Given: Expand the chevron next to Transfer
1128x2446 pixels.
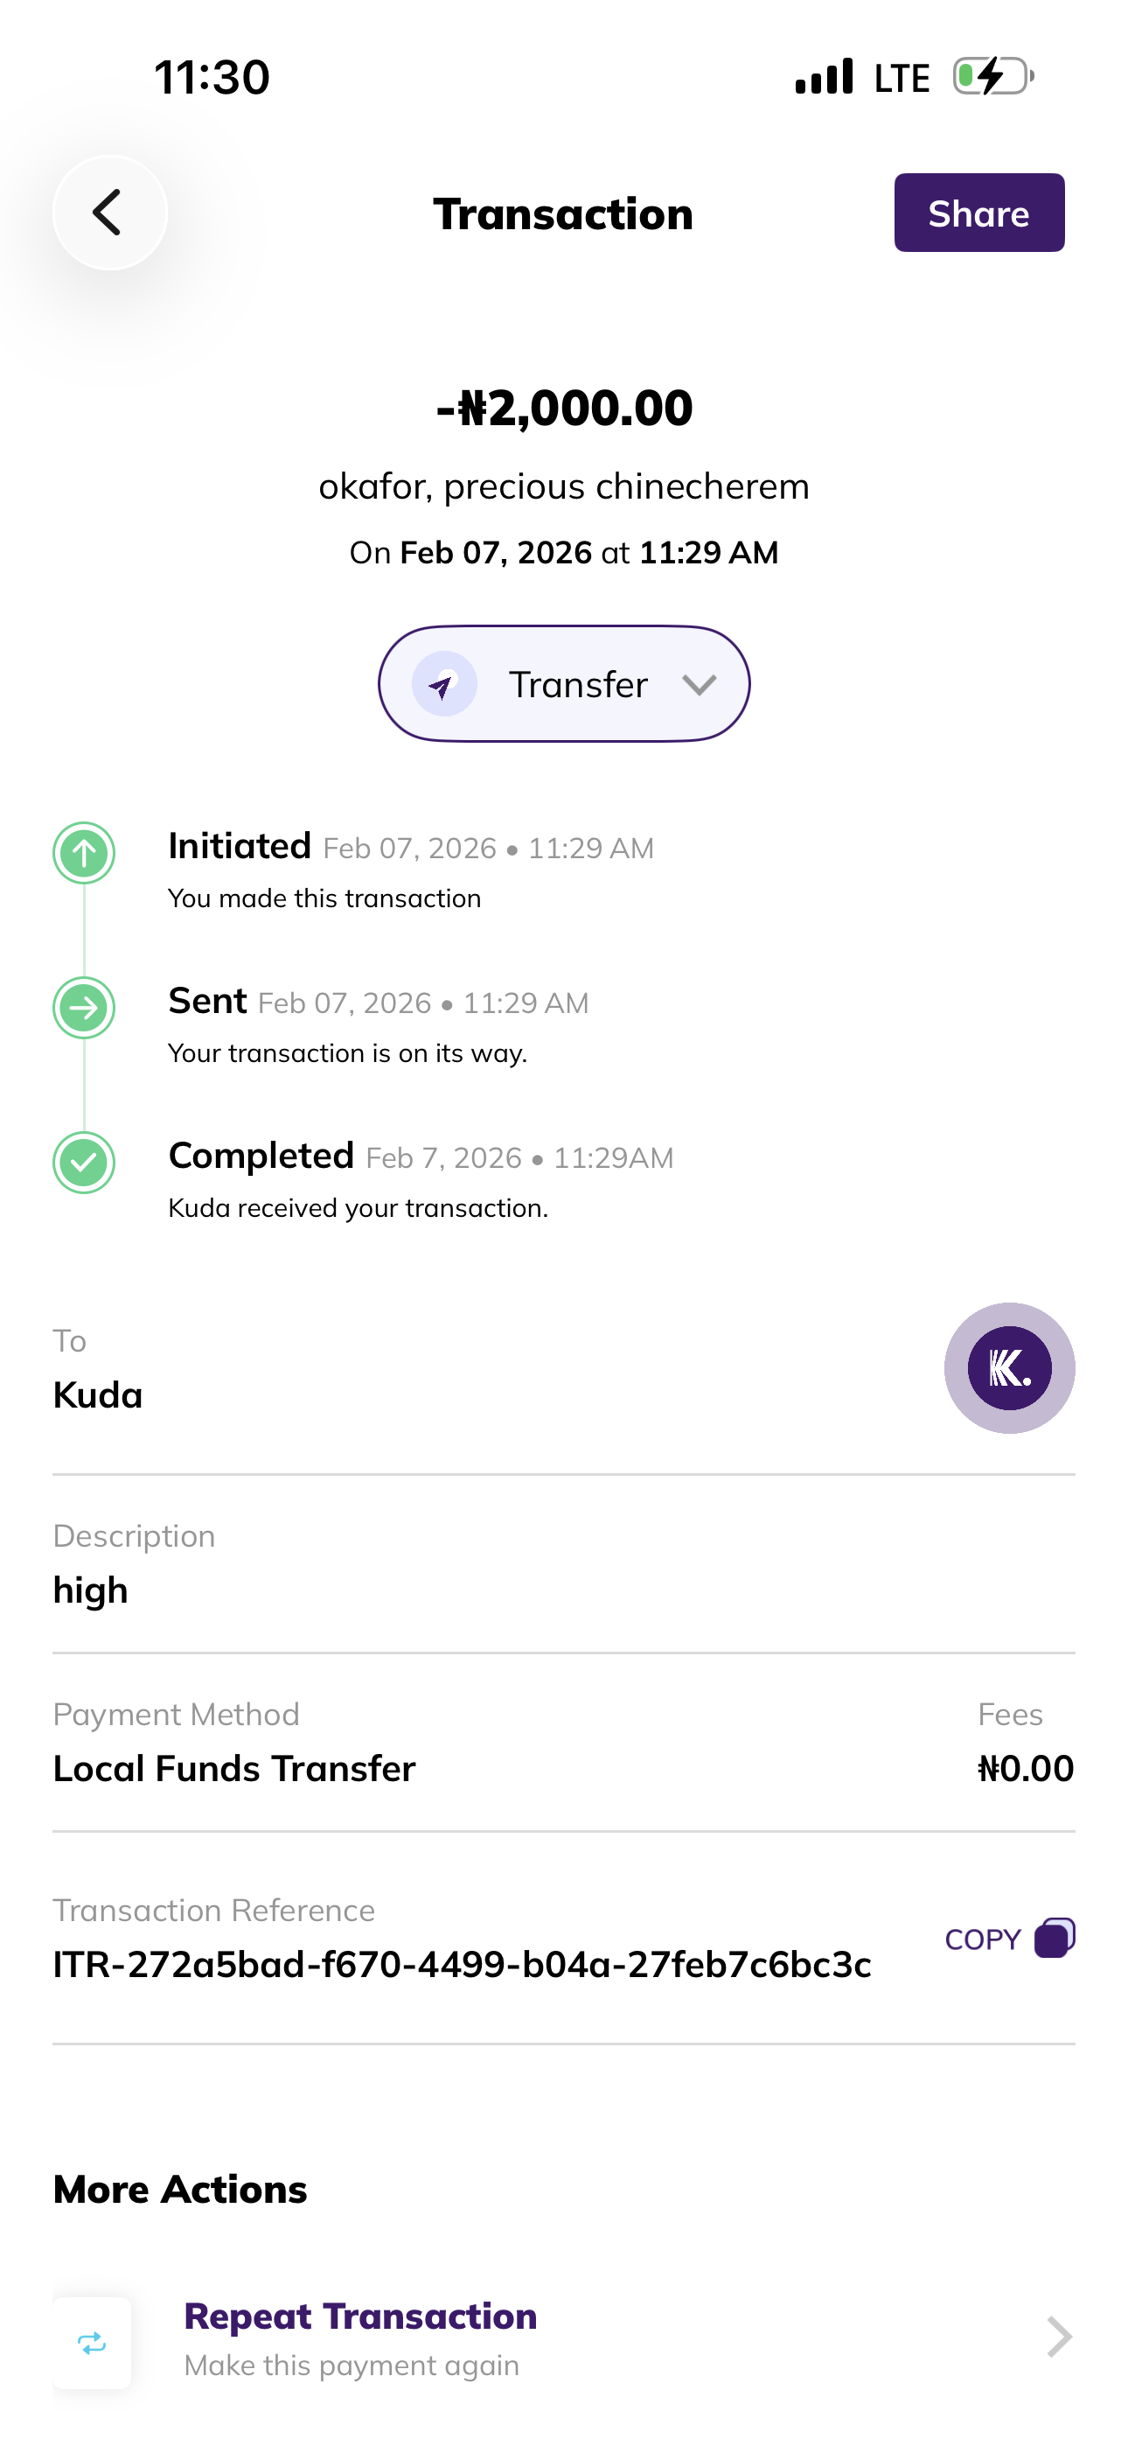Looking at the screenshot, I should pyautogui.click(x=699, y=685).
